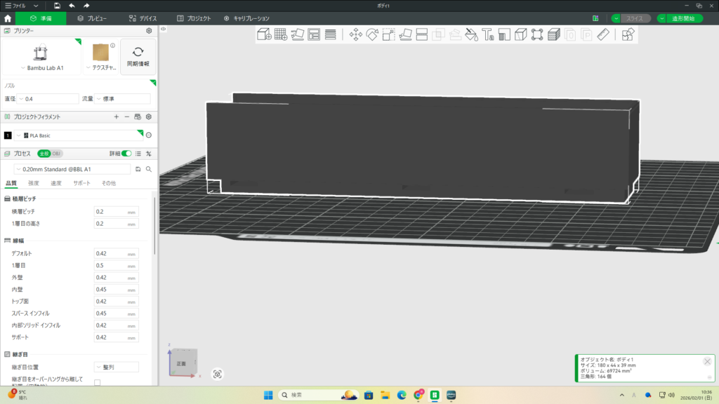Open the サポート settings tab
The height and width of the screenshot is (404, 719).
[x=81, y=183]
